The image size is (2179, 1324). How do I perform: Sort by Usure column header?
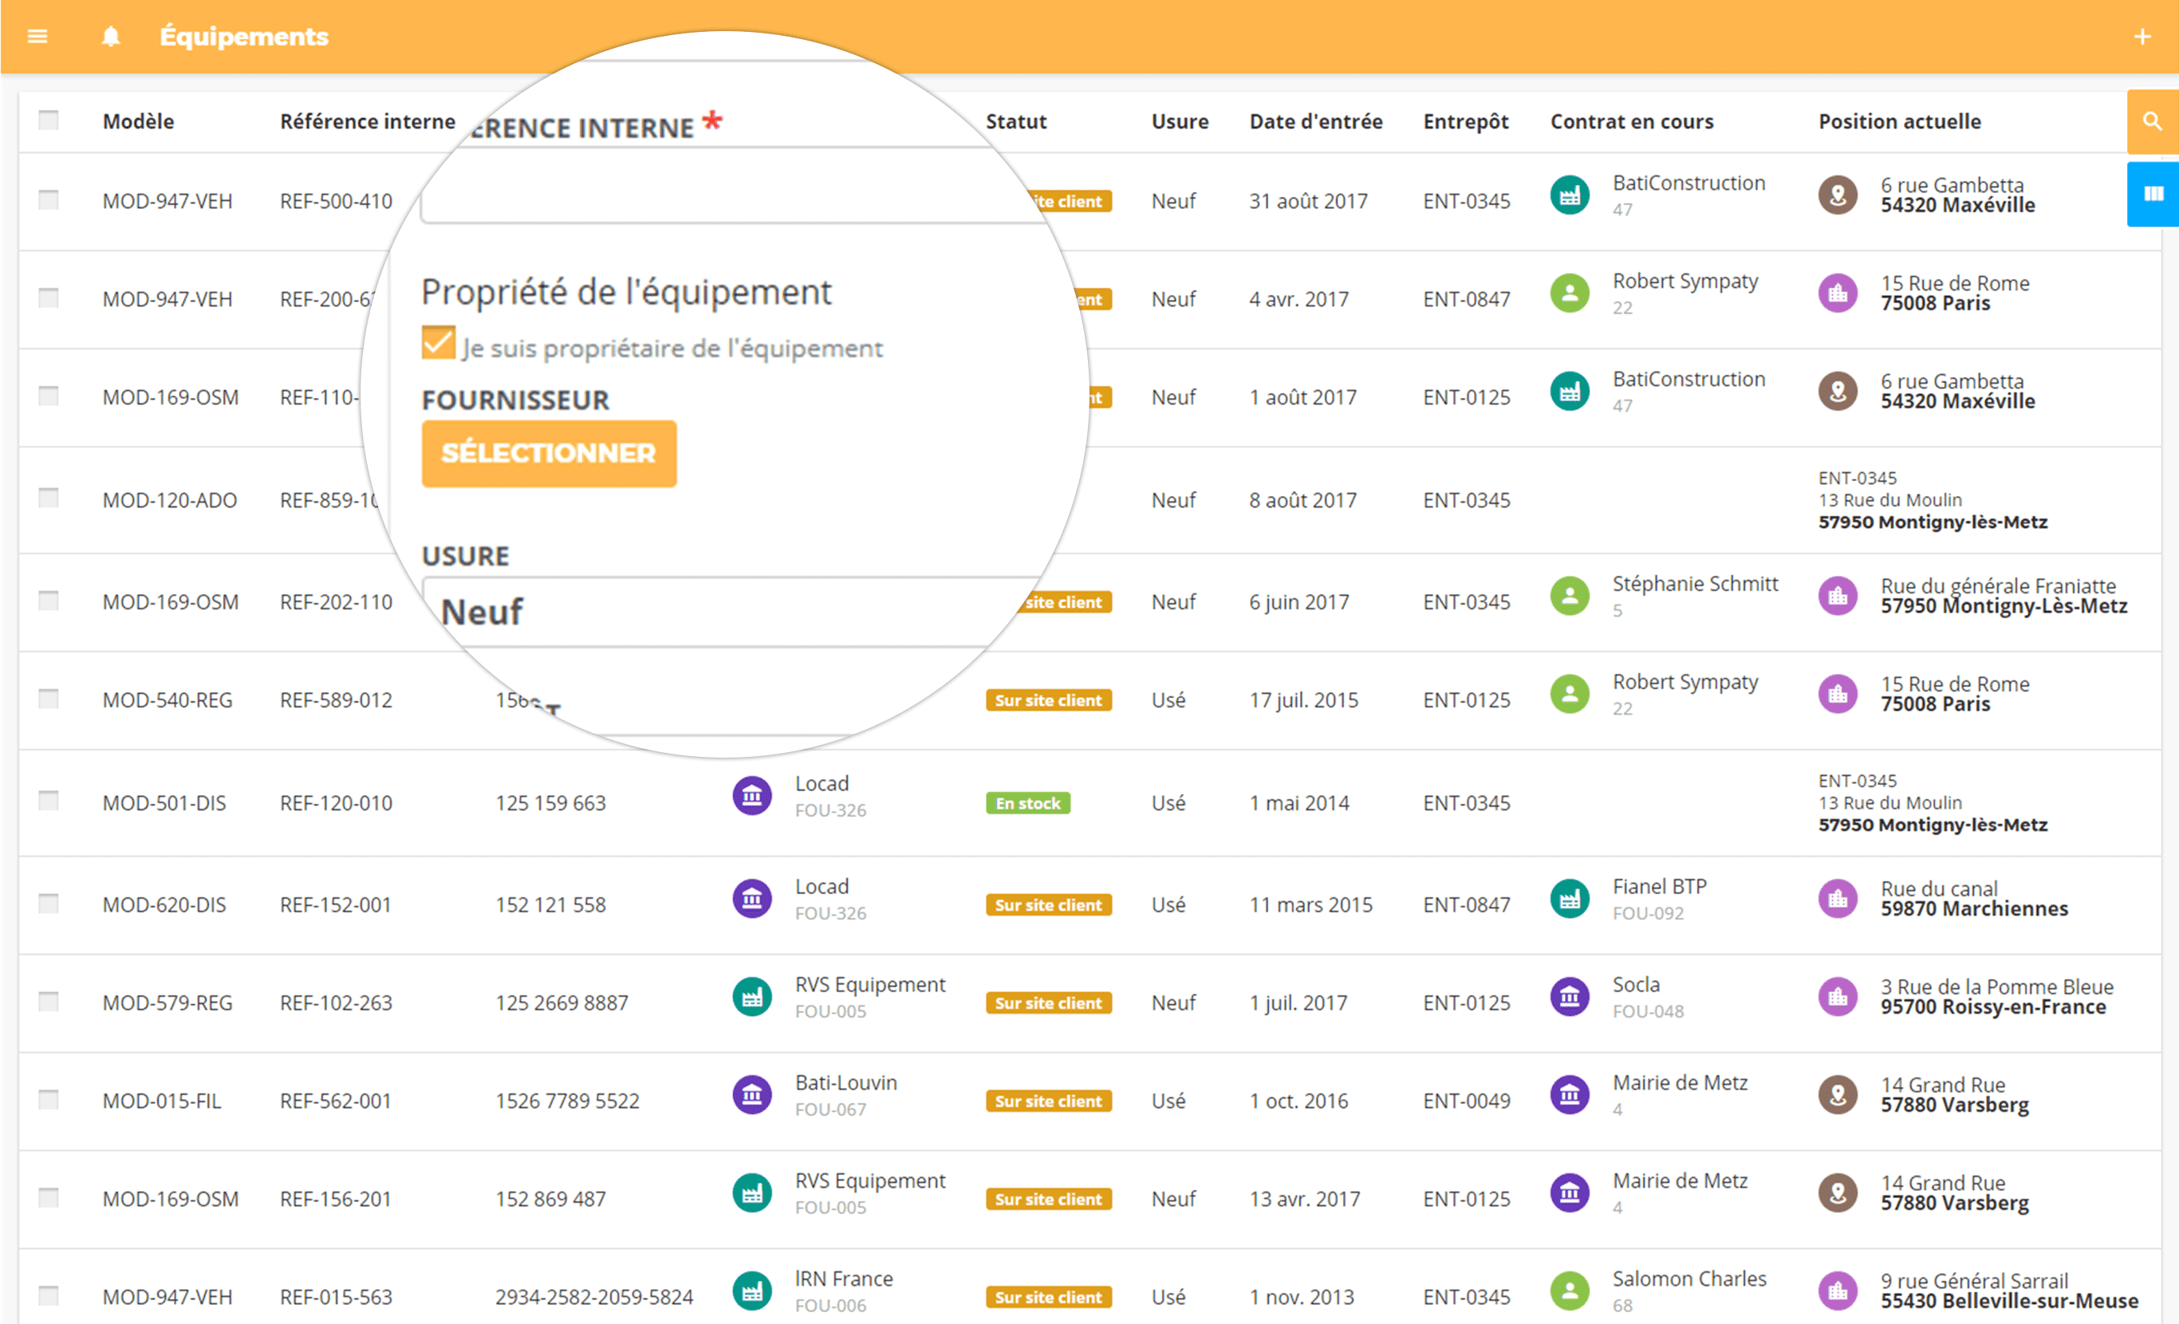click(x=1180, y=121)
